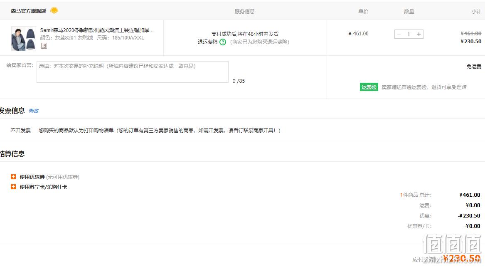Open the jacket product thumbnail

click(x=24, y=38)
